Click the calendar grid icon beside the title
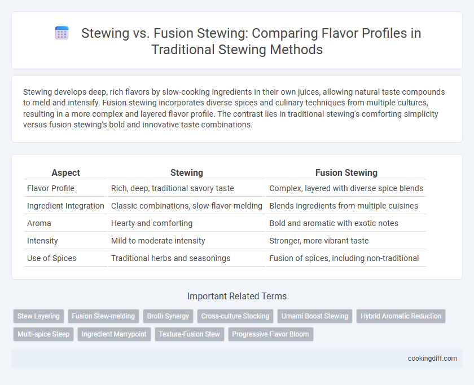 coord(62,33)
